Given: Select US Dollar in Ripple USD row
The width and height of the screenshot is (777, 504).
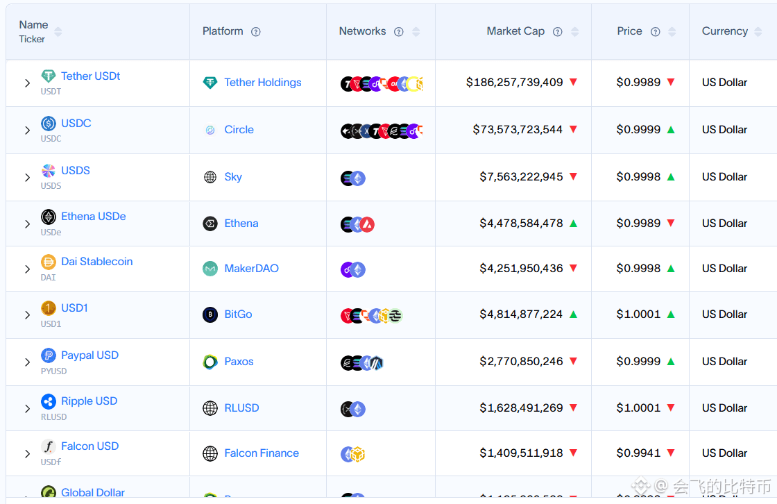Looking at the screenshot, I should point(724,408).
